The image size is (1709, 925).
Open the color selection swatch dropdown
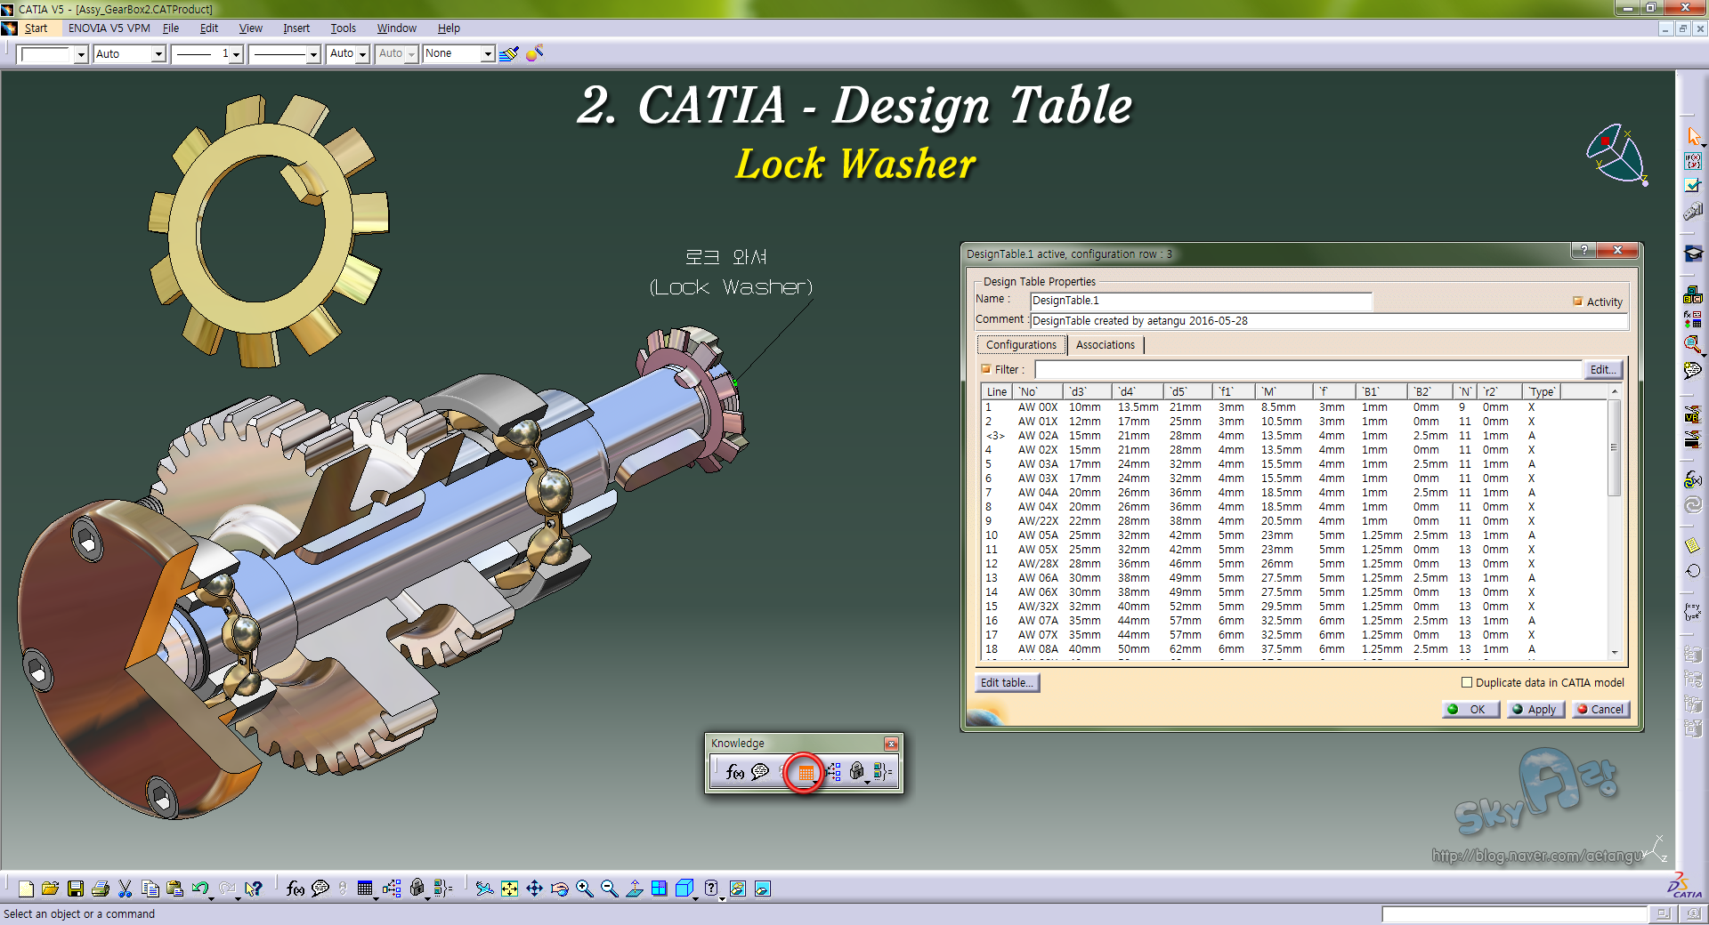click(81, 54)
